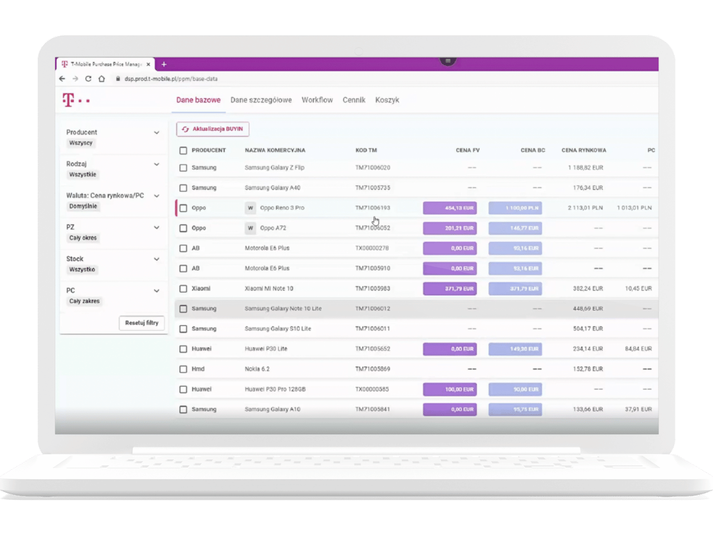This screenshot has width=713, height=535.
Task: Check the Samsung Galaxy A10 row
Action: click(x=183, y=410)
